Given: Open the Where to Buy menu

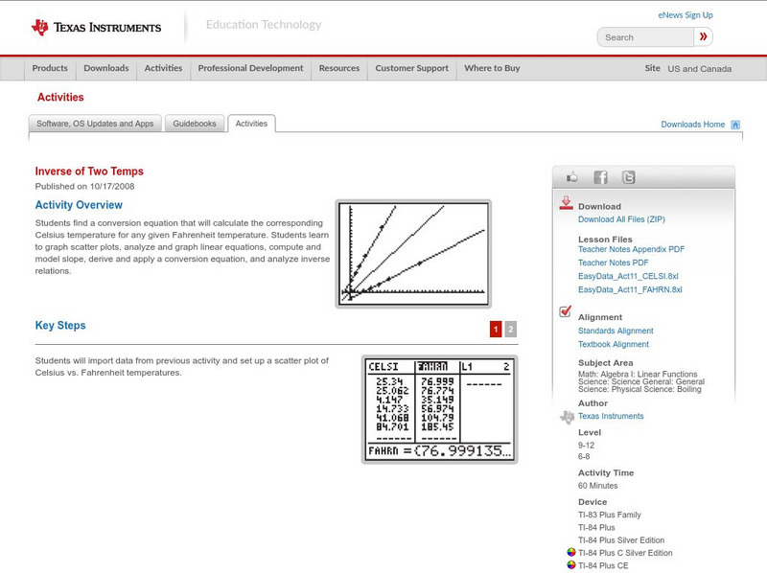Looking at the screenshot, I should tap(492, 68).
